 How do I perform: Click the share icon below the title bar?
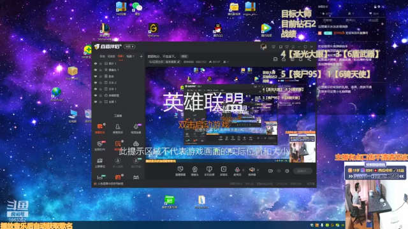click(x=309, y=59)
